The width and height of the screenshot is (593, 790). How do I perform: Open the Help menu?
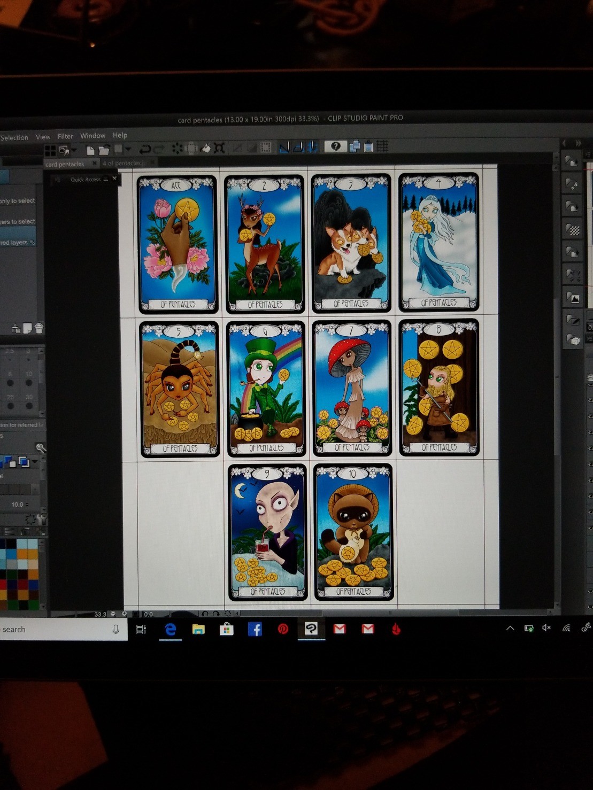coord(120,135)
